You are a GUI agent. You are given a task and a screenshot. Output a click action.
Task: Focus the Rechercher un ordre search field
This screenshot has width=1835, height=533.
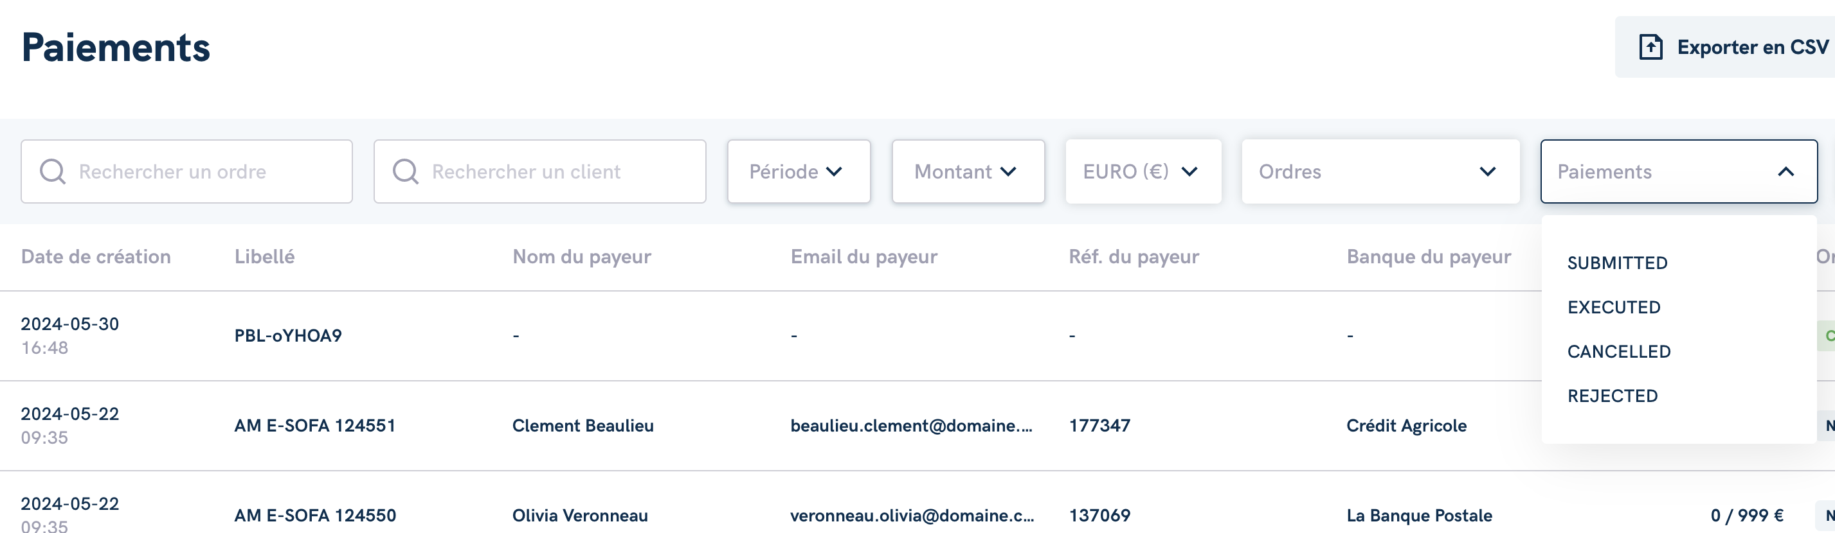186,171
